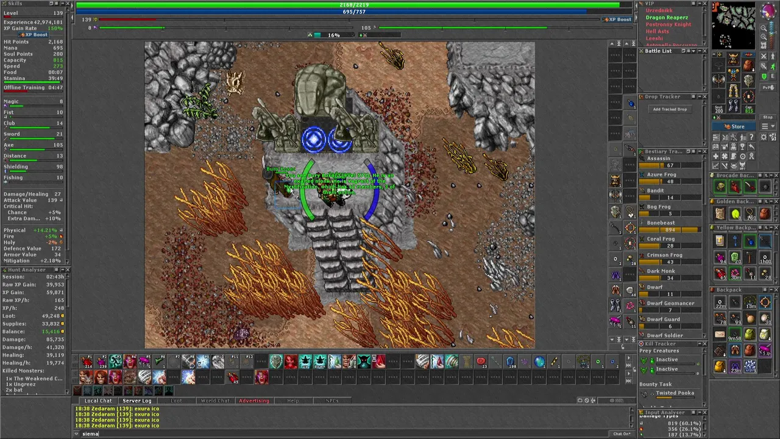Click the legs equipment slot
Image resolution: width=780 pixels, height=439 pixels.
734,90
